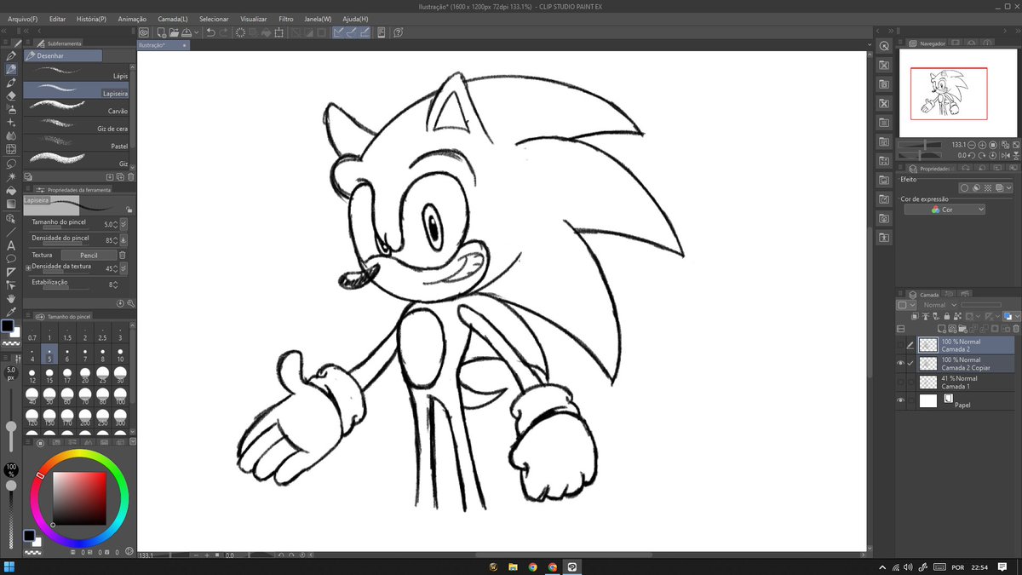This screenshot has width=1022, height=575.
Task: Select the Eraser tool in the toolbar
Action: tap(11, 96)
